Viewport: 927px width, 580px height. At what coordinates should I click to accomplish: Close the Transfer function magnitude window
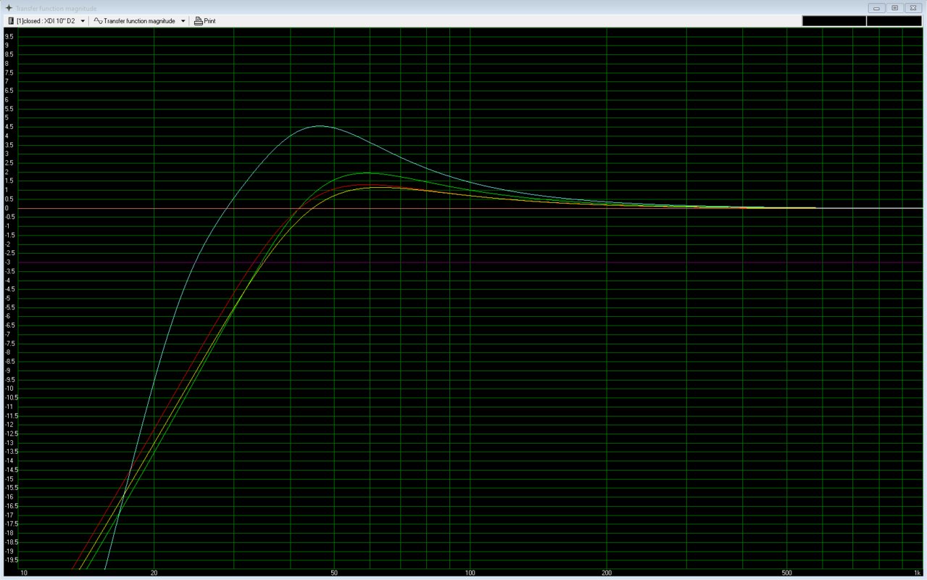click(913, 8)
